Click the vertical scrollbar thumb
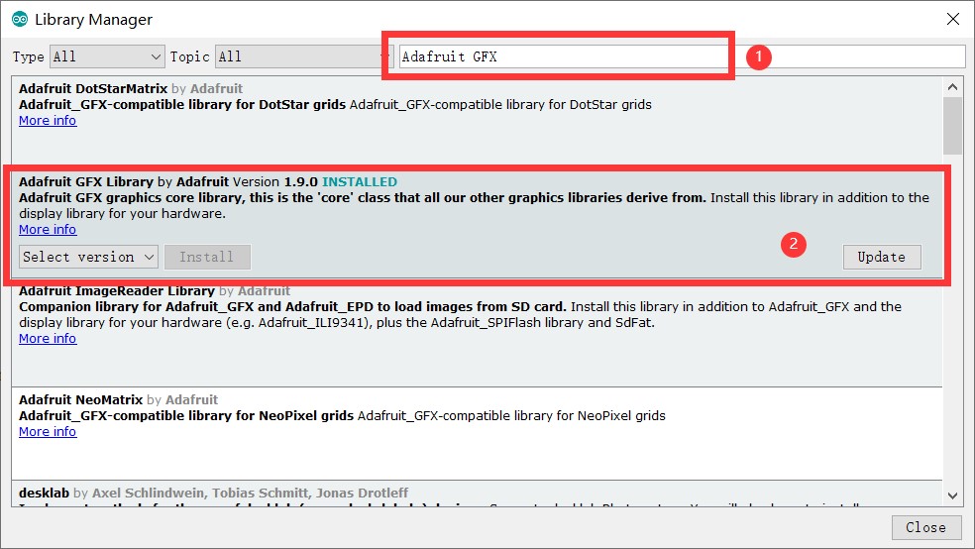Viewport: 975px width, 549px height. [952, 126]
